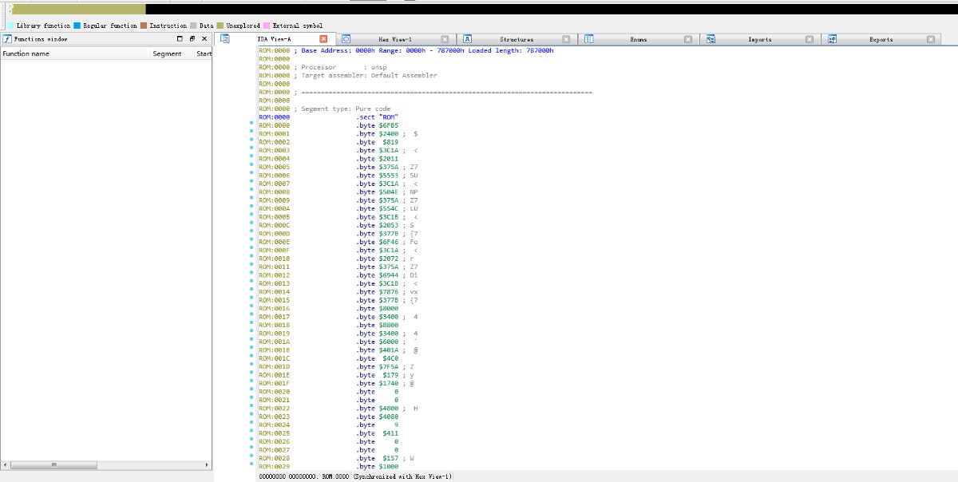The height and width of the screenshot is (482, 958).
Task: Float the Functions window panel
Action: 192,38
